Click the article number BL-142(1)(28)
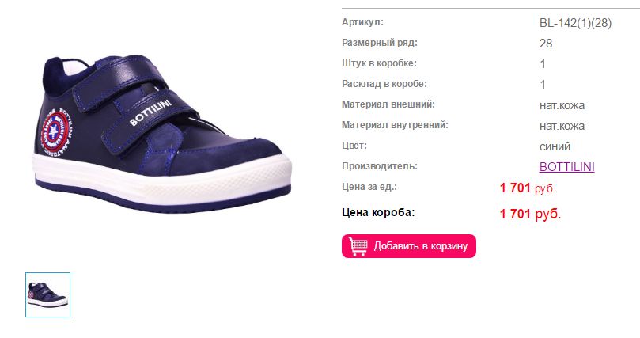 tap(575, 23)
